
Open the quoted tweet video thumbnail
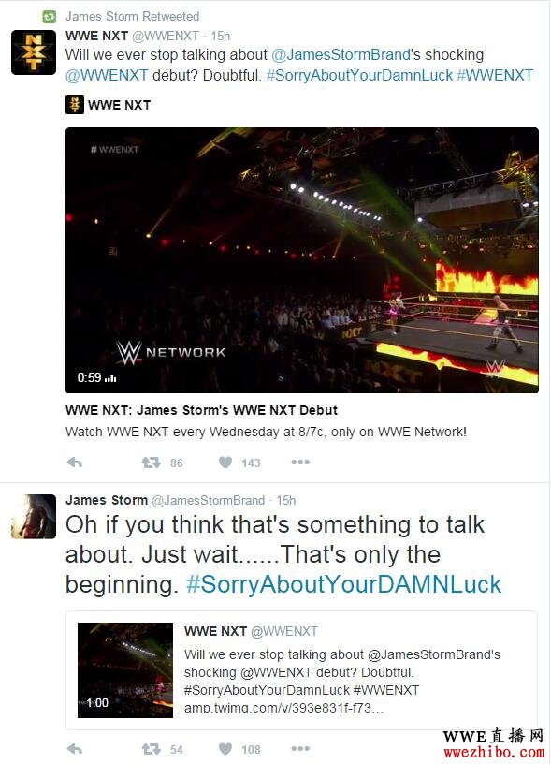(125, 670)
